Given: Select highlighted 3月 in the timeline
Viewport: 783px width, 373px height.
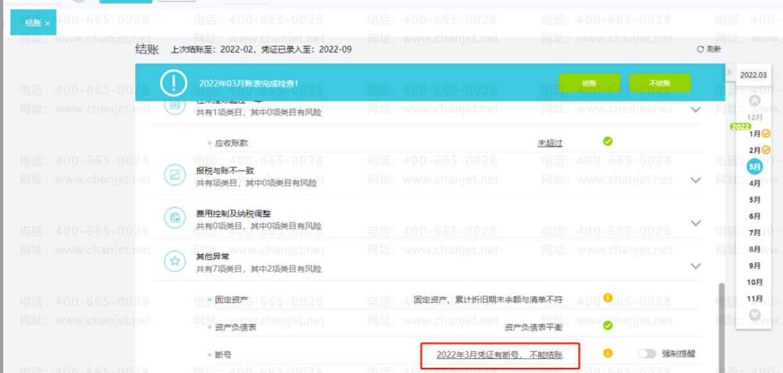Looking at the screenshot, I should [x=755, y=167].
